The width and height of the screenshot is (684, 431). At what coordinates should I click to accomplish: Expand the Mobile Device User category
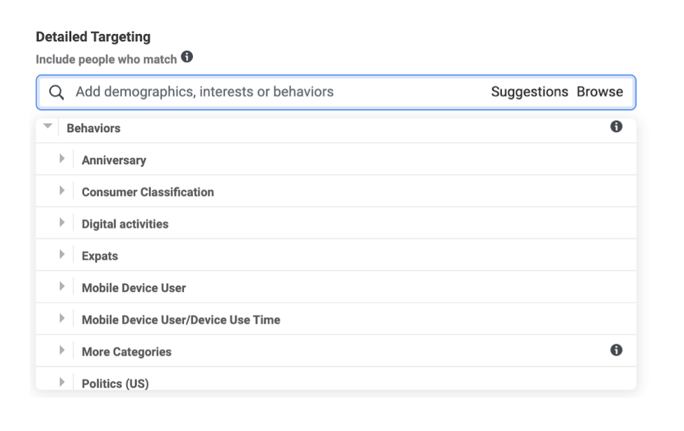[62, 286]
